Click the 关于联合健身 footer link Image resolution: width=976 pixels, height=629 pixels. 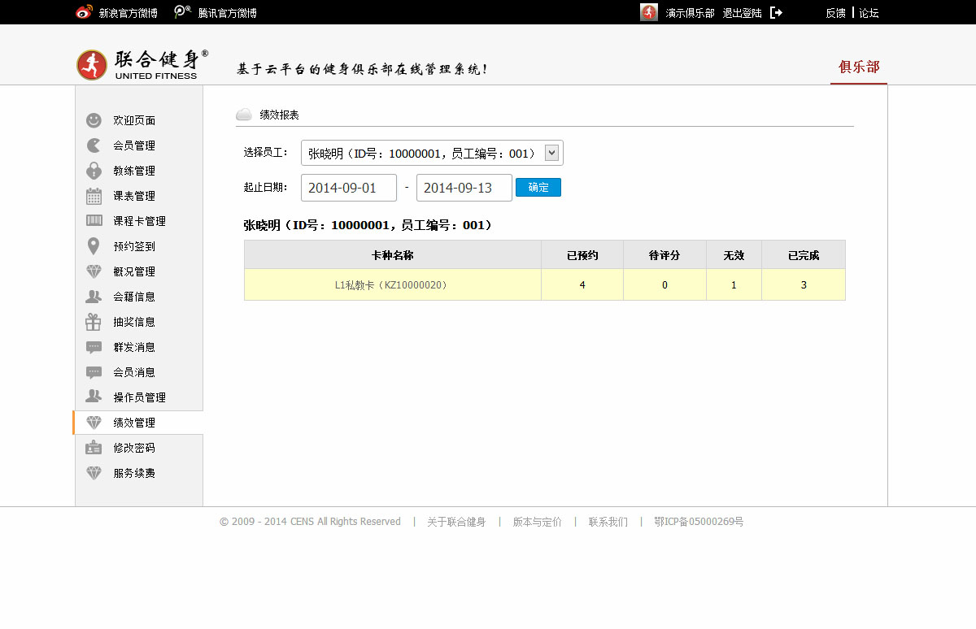pyautogui.click(x=456, y=522)
